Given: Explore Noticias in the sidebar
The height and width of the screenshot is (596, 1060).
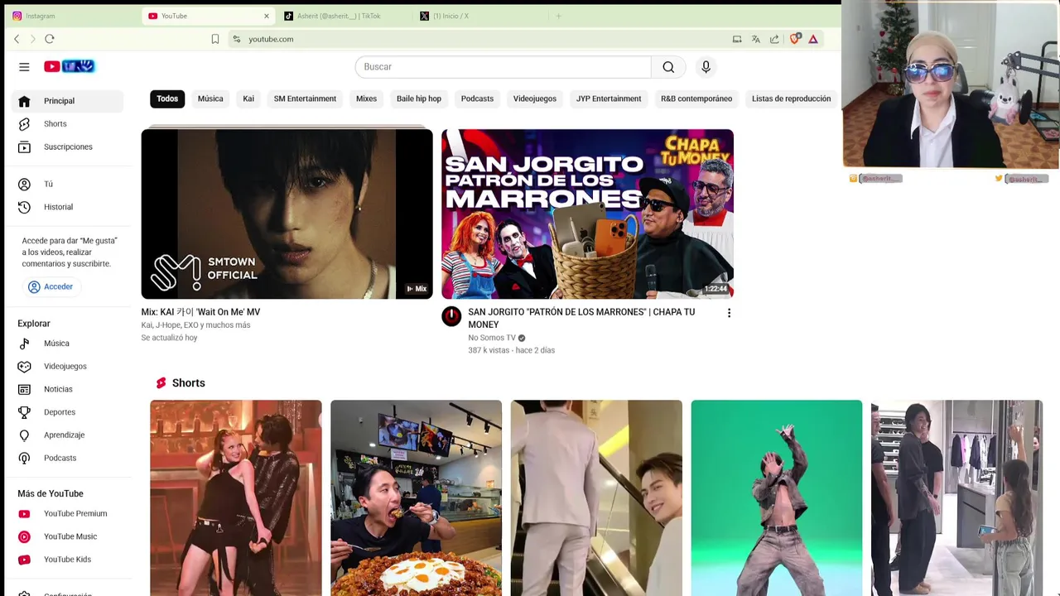Looking at the screenshot, I should point(68,389).
